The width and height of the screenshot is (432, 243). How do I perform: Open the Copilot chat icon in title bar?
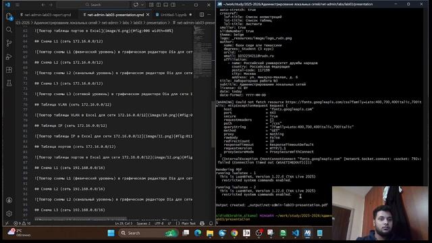click(136, 5)
